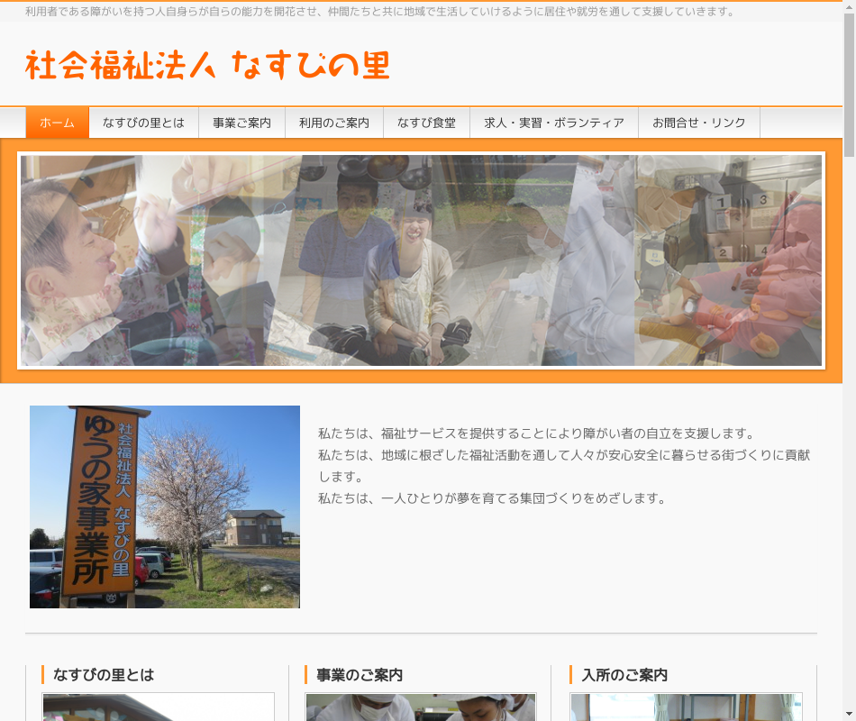This screenshot has width=856, height=721.
Task: Click the なすびの里とは section heading
Action: click(x=104, y=674)
